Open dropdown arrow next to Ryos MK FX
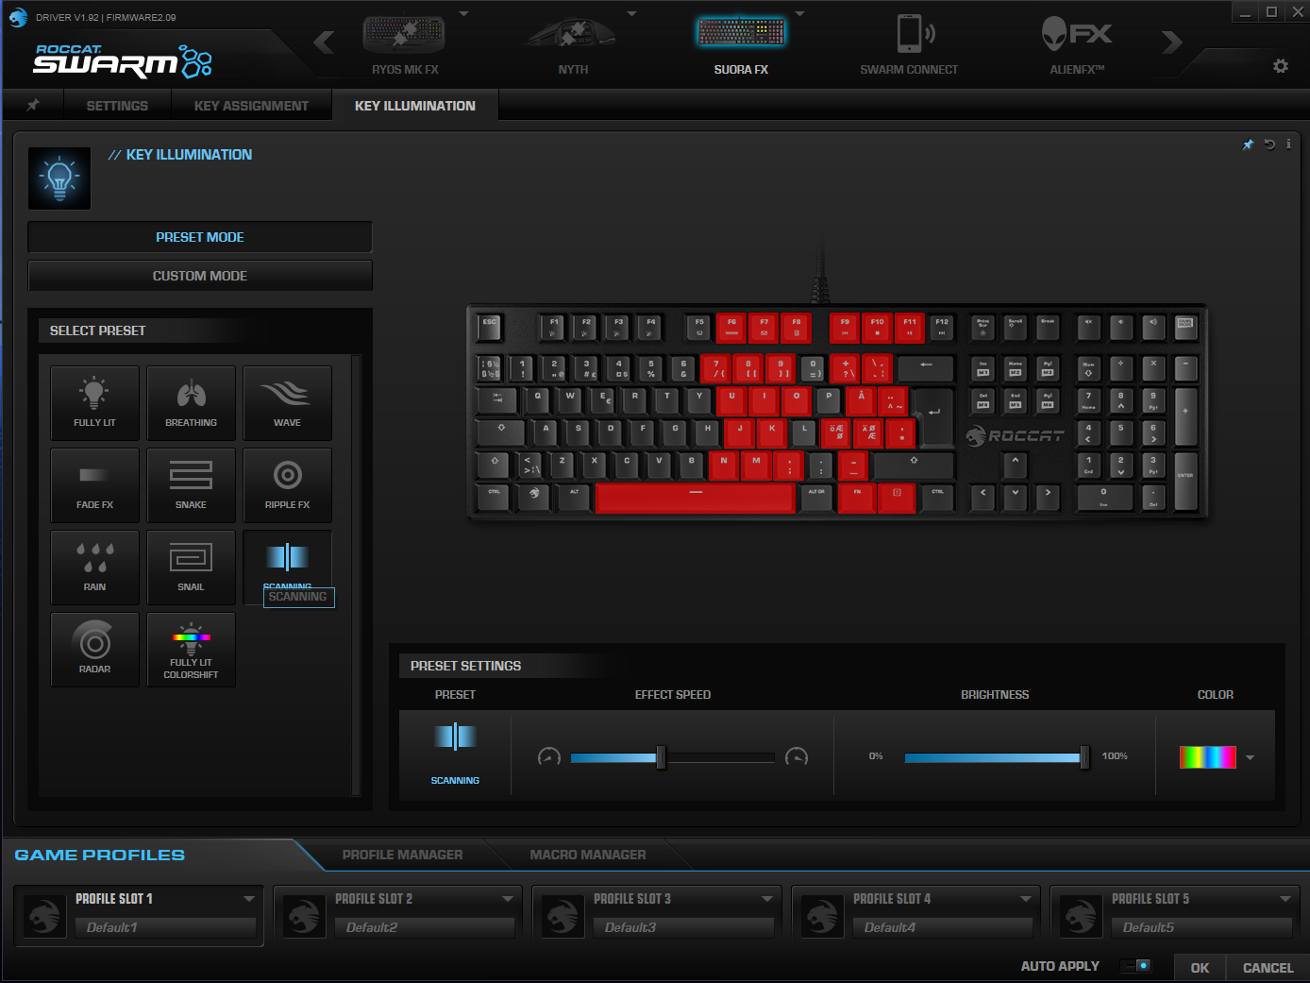The width and height of the screenshot is (1310, 983). (x=463, y=14)
